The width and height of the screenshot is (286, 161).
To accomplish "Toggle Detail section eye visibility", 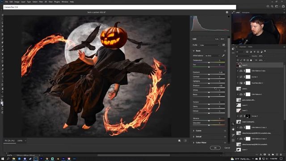I will 225,137.
